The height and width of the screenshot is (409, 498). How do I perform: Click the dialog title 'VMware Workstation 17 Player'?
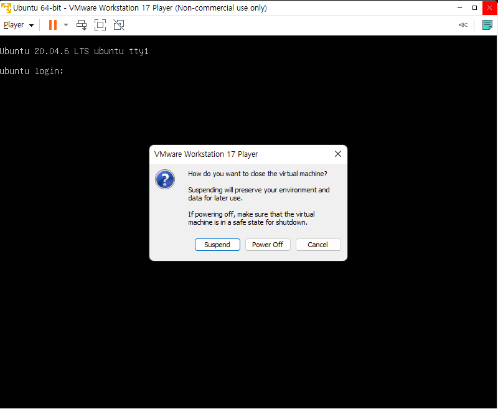click(x=206, y=154)
